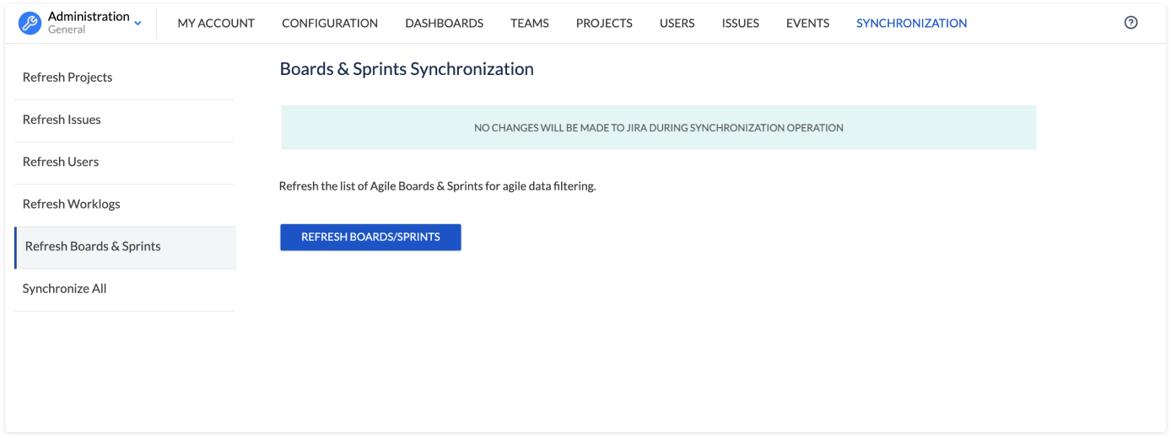Image resolution: width=1171 pixels, height=438 pixels.
Task: Select USERS in the top navigation
Action: (x=677, y=24)
